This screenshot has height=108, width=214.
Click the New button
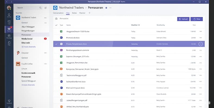pyautogui.click(x=197, y=19)
